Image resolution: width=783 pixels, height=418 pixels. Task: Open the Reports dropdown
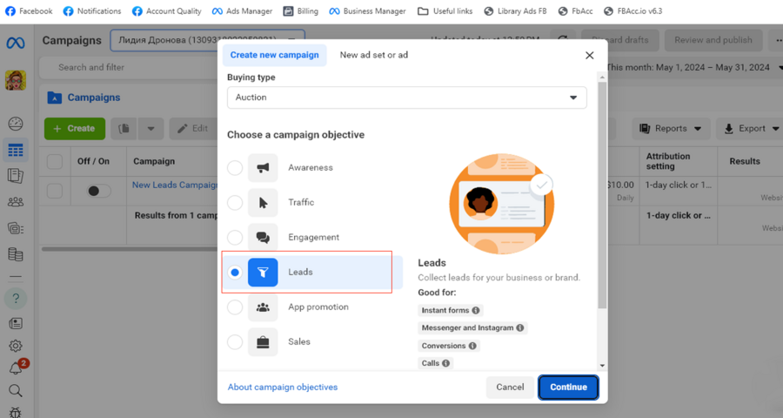[x=671, y=129]
